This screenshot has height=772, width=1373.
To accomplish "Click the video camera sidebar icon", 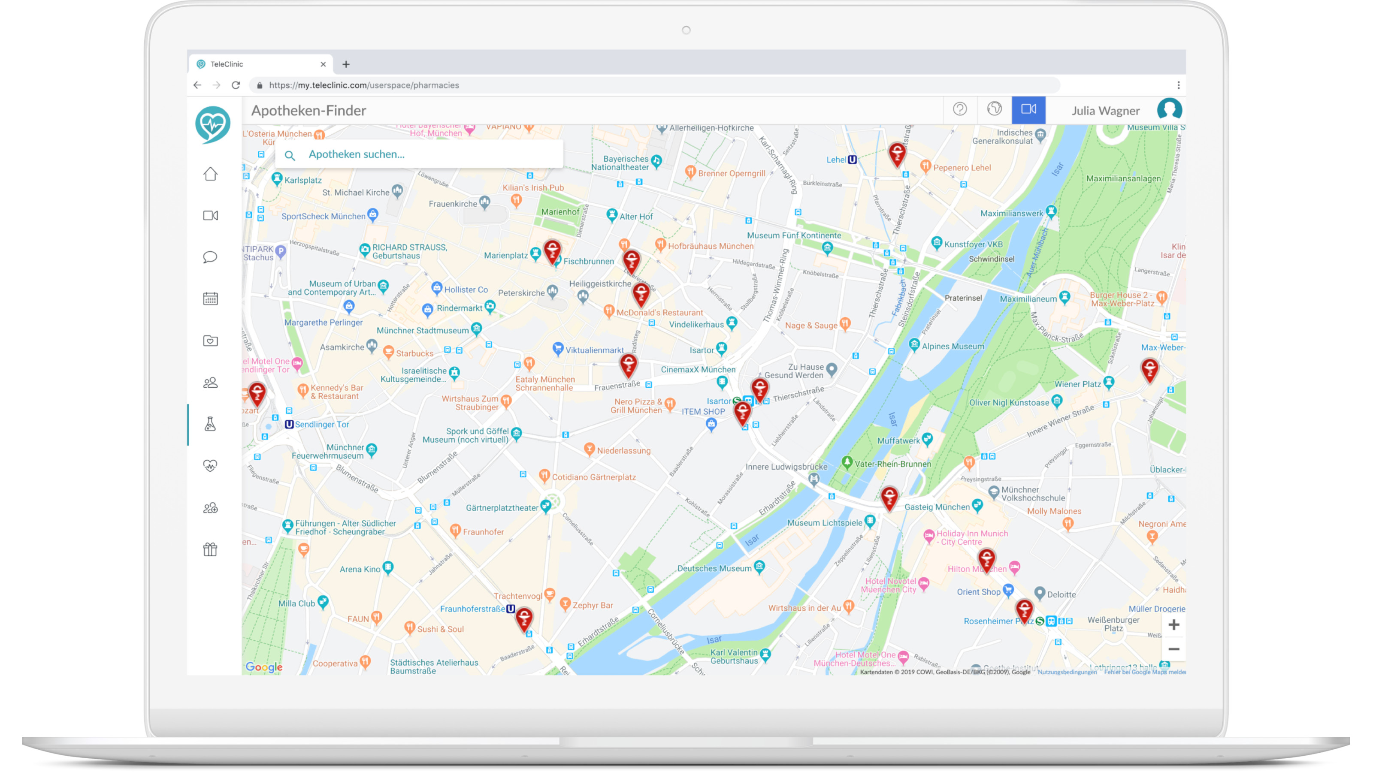I will [x=210, y=216].
